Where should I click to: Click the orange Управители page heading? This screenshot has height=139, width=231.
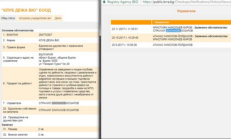[186, 11]
